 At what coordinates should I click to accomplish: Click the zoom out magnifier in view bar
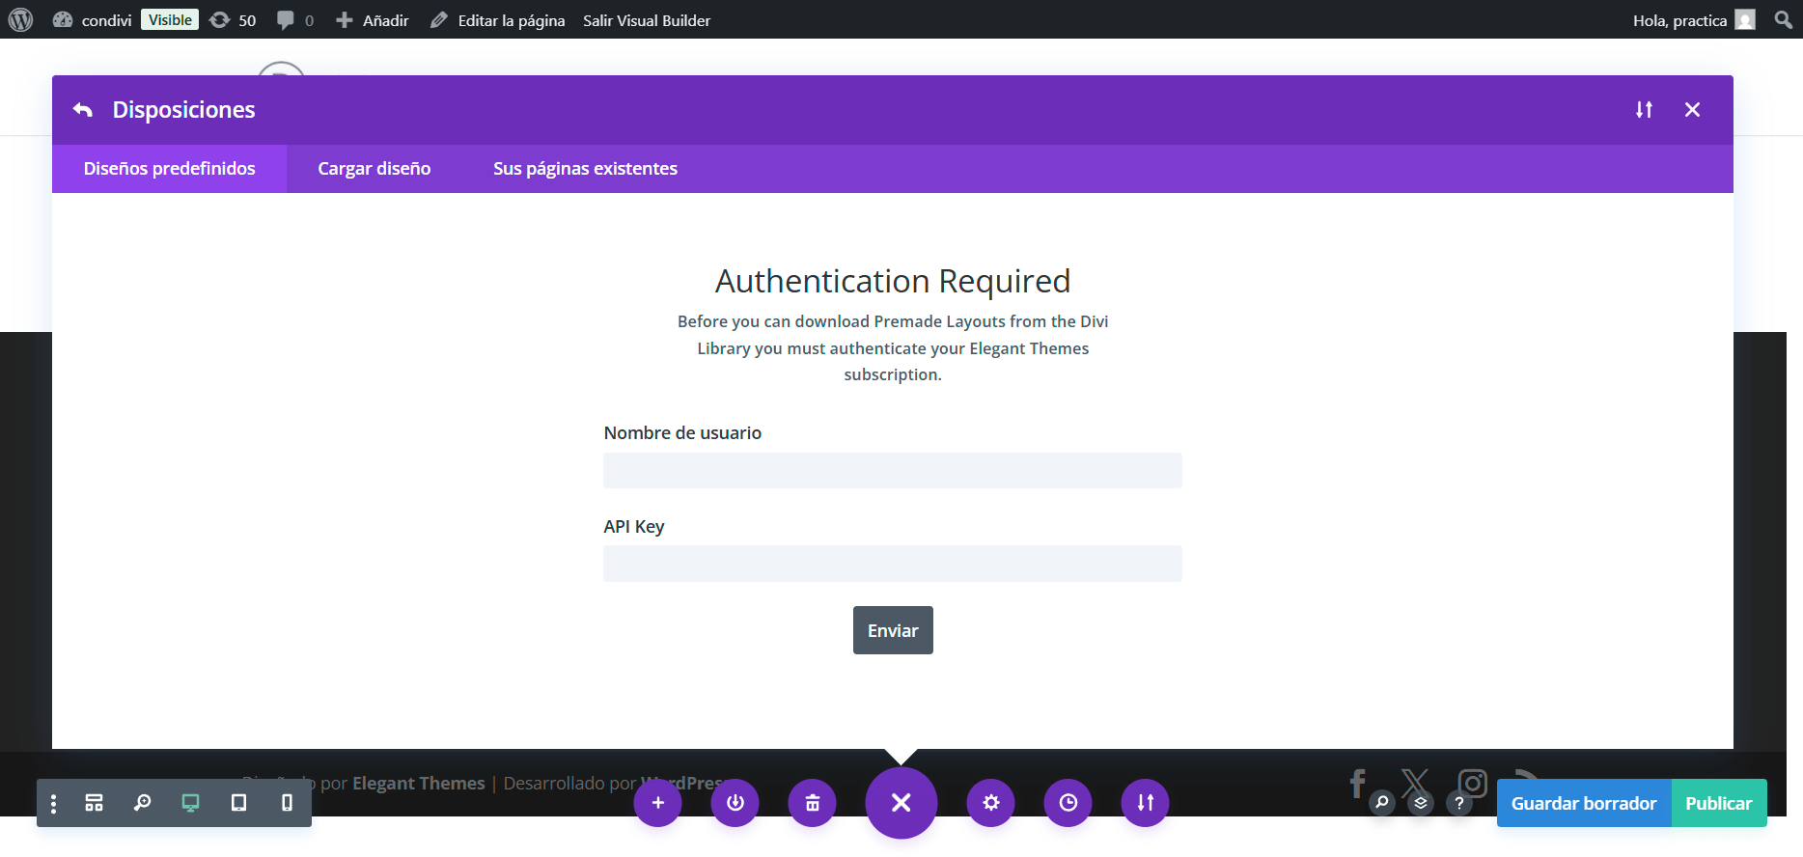point(142,803)
